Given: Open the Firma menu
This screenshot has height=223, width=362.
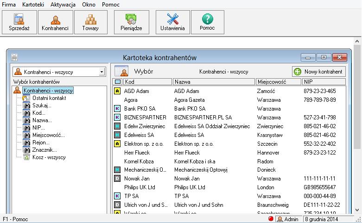Looking at the screenshot, I should 9,4.
